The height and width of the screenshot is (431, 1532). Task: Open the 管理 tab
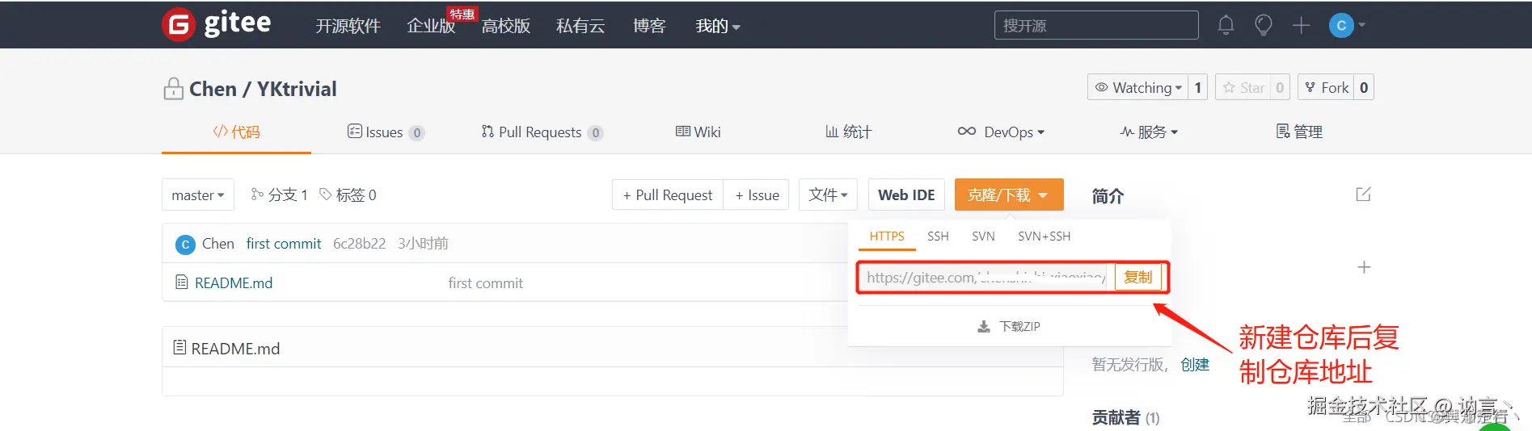click(1299, 132)
